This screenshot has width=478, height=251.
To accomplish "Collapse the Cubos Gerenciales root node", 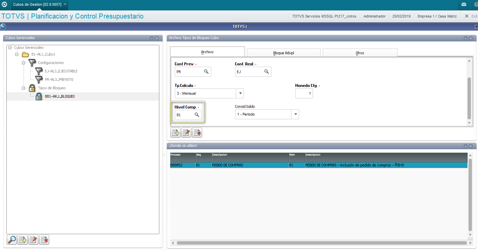I will [x=10, y=48].
